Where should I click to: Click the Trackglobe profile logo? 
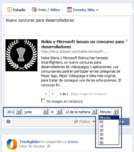pos(12,144)
